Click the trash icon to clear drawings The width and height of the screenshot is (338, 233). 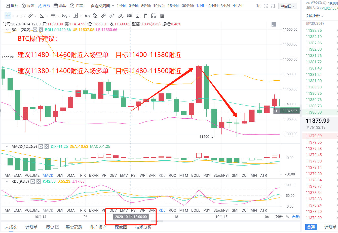point(162,16)
